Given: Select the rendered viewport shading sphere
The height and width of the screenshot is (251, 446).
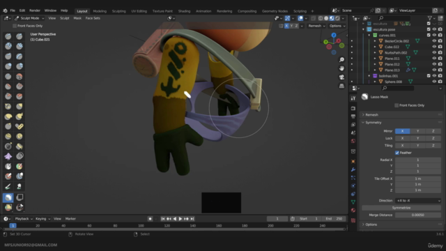Looking at the screenshot, I should (337, 18).
